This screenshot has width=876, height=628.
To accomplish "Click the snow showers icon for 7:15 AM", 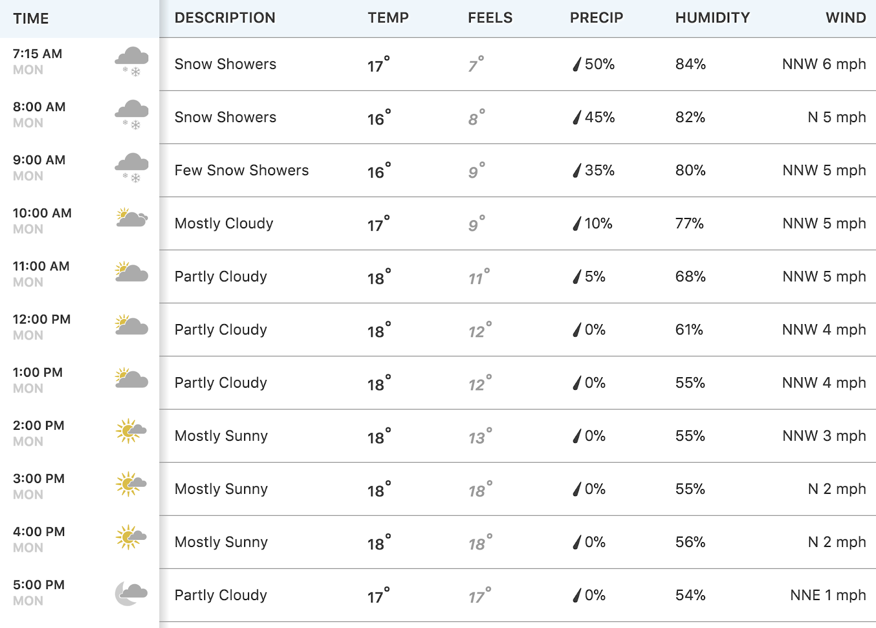I will [131, 62].
